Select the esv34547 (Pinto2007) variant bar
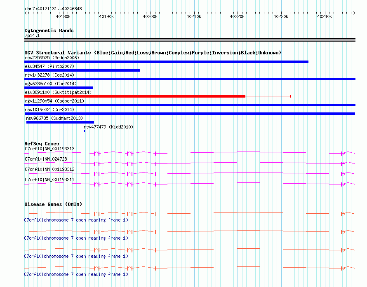This screenshot has height=287, width=367. 82,70
